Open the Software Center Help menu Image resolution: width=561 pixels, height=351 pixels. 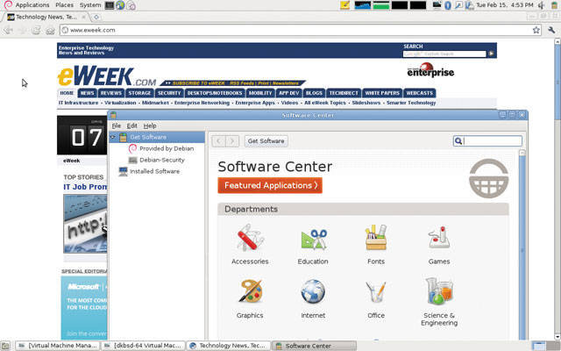tap(150, 125)
